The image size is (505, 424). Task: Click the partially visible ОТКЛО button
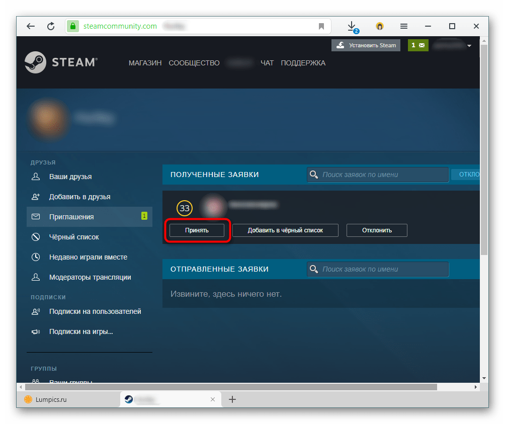[466, 174]
